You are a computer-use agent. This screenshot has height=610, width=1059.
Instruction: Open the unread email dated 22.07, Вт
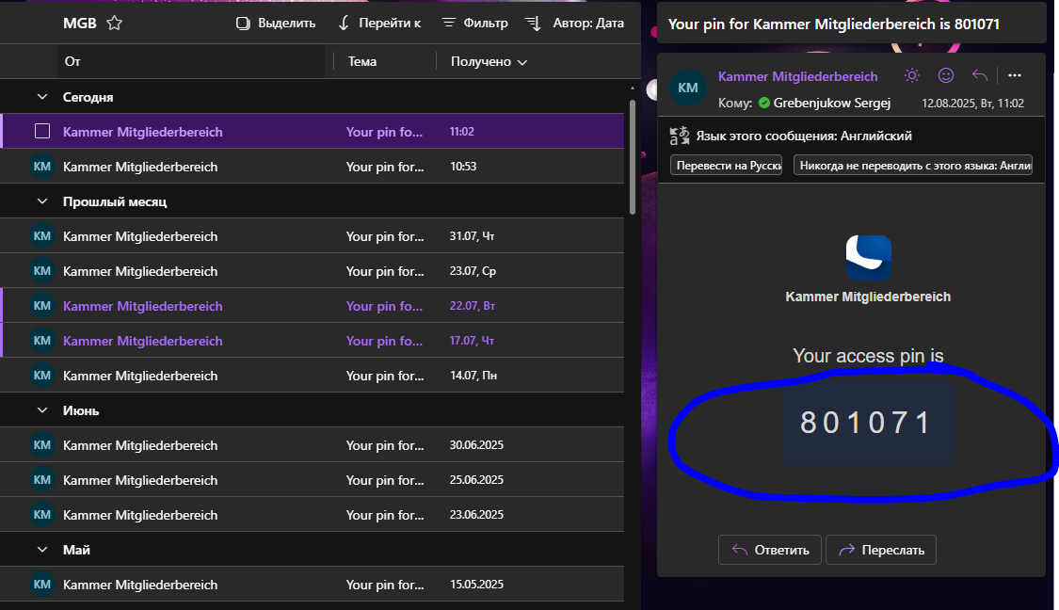(x=312, y=305)
